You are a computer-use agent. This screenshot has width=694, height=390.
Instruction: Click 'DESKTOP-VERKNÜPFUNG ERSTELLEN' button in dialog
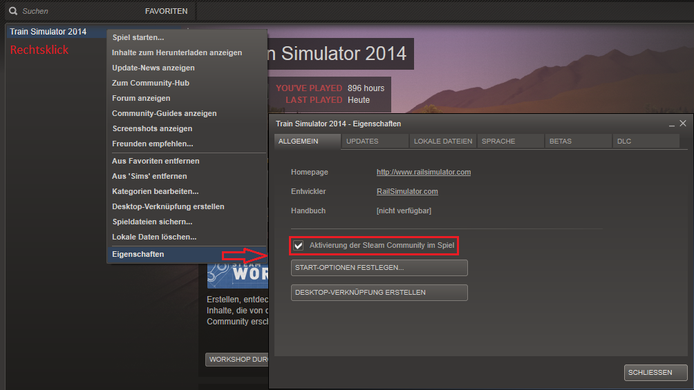(379, 292)
